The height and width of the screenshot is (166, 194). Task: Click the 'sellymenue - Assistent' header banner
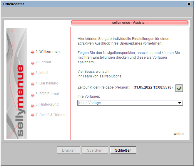(130, 23)
